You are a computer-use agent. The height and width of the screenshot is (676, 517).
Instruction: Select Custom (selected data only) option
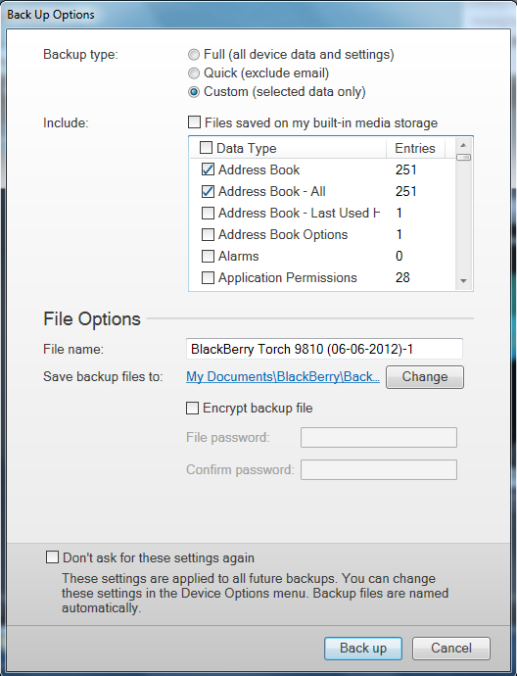(194, 92)
